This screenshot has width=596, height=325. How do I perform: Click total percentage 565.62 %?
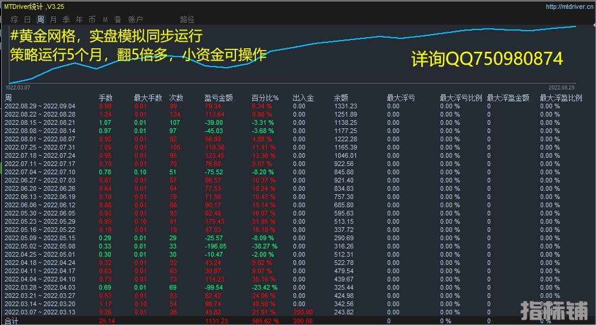pyautogui.click(x=265, y=321)
